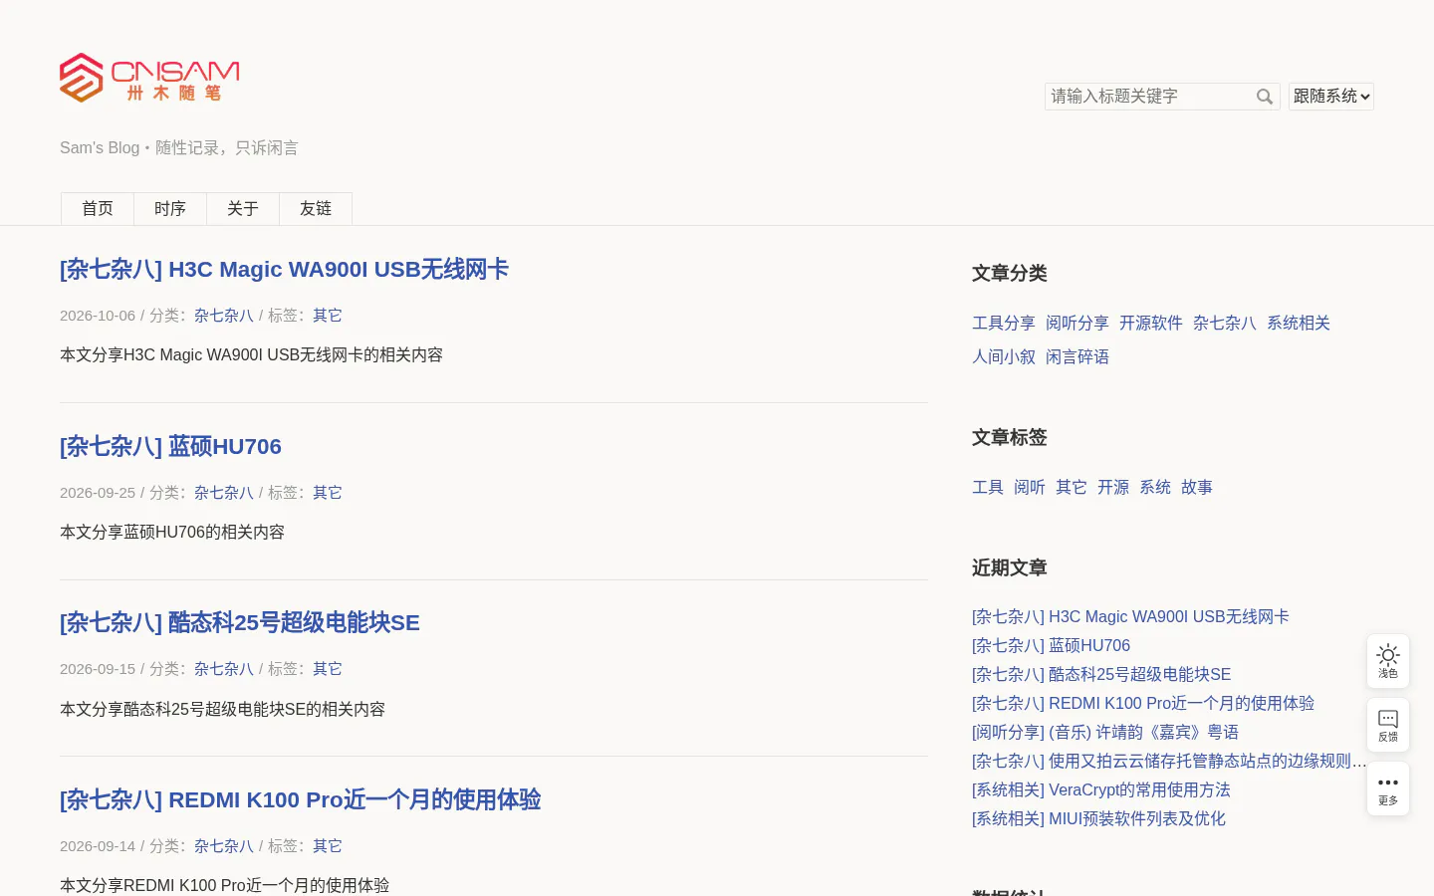Open the 关于 tab
The width and height of the screenshot is (1434, 896).
tap(243, 209)
